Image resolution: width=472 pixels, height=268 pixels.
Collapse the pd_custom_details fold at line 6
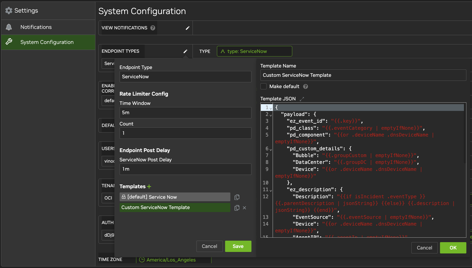click(271, 149)
